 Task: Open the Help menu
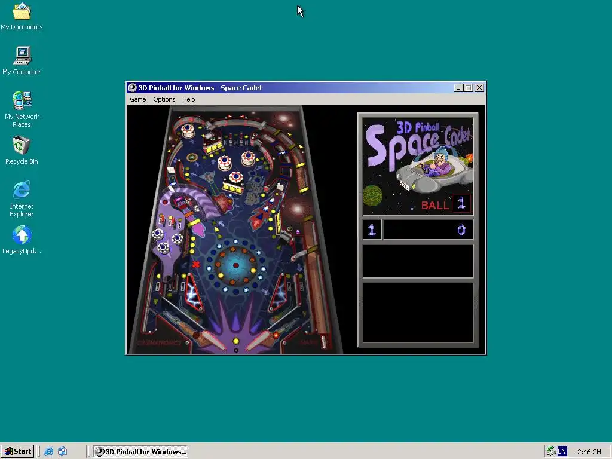pyautogui.click(x=188, y=99)
